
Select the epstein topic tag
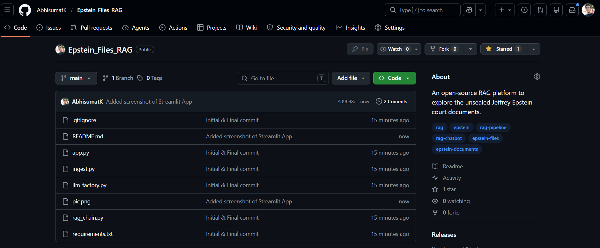click(x=462, y=128)
